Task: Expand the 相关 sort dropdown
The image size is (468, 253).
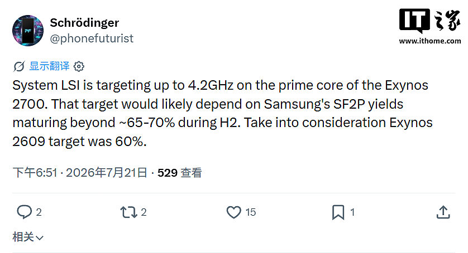Action: (28, 237)
